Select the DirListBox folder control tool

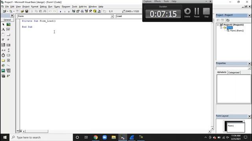[x=3, y=60]
